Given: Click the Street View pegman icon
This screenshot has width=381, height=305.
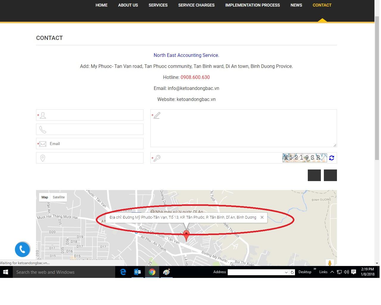Looking at the screenshot, I should point(330,263).
